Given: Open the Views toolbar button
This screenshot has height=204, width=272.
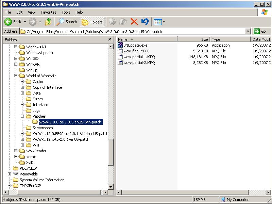Looking at the screenshot, I should tap(158, 22).
